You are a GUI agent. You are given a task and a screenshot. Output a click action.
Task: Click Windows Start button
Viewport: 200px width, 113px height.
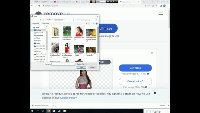tap(32, 111)
